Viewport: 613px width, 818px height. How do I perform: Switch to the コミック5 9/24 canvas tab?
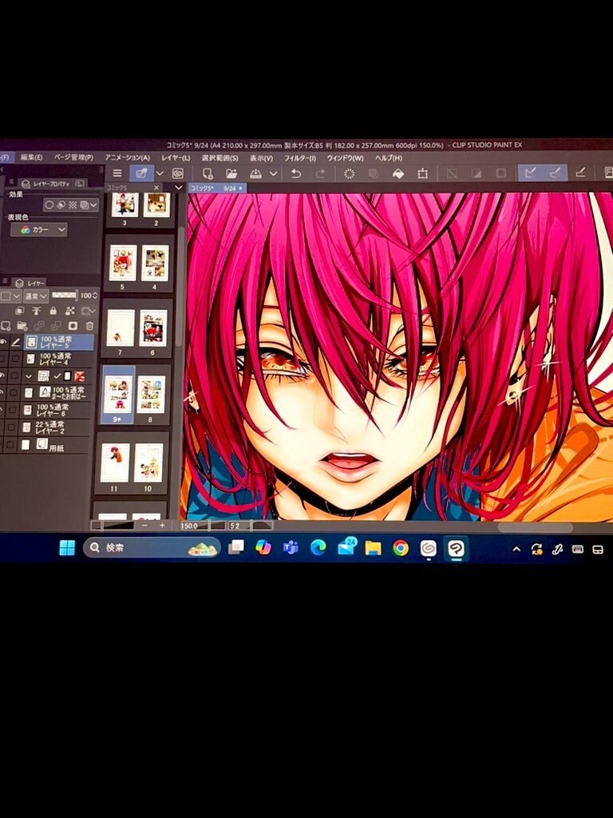point(217,188)
